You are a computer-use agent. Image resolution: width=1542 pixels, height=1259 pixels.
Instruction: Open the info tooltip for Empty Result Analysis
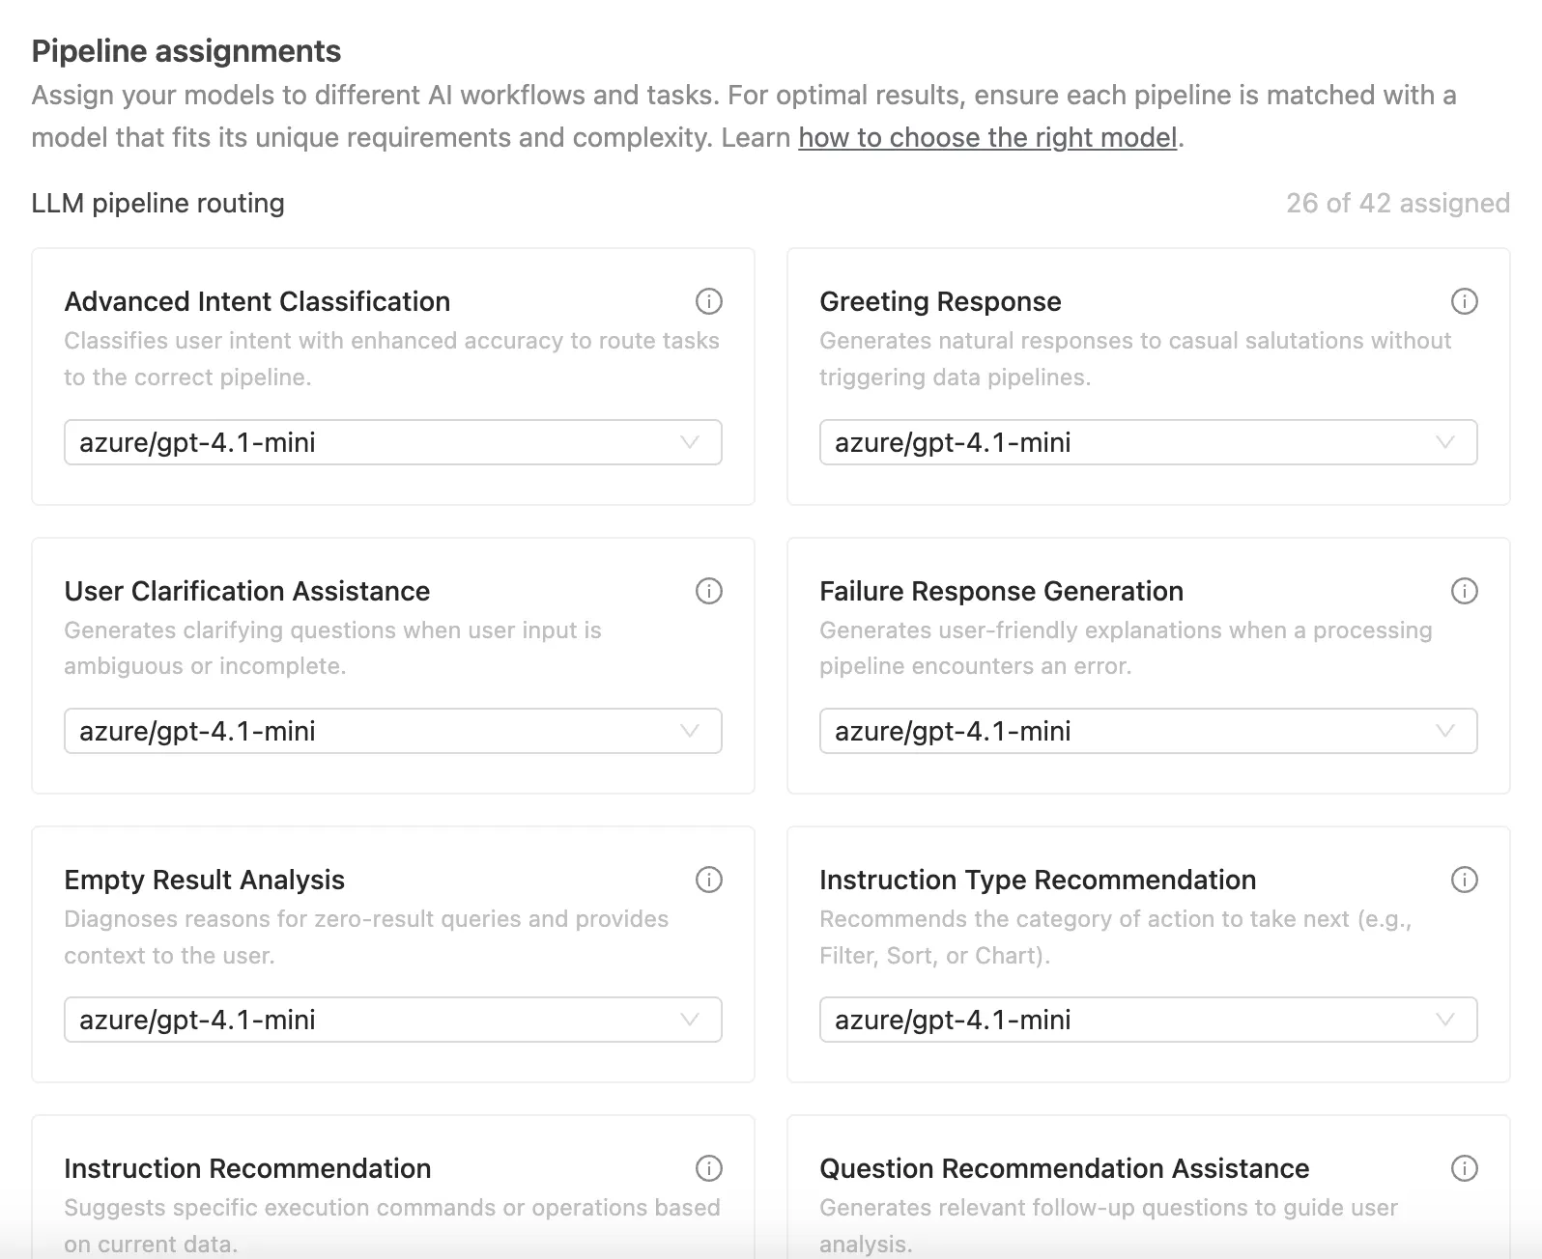coord(709,880)
